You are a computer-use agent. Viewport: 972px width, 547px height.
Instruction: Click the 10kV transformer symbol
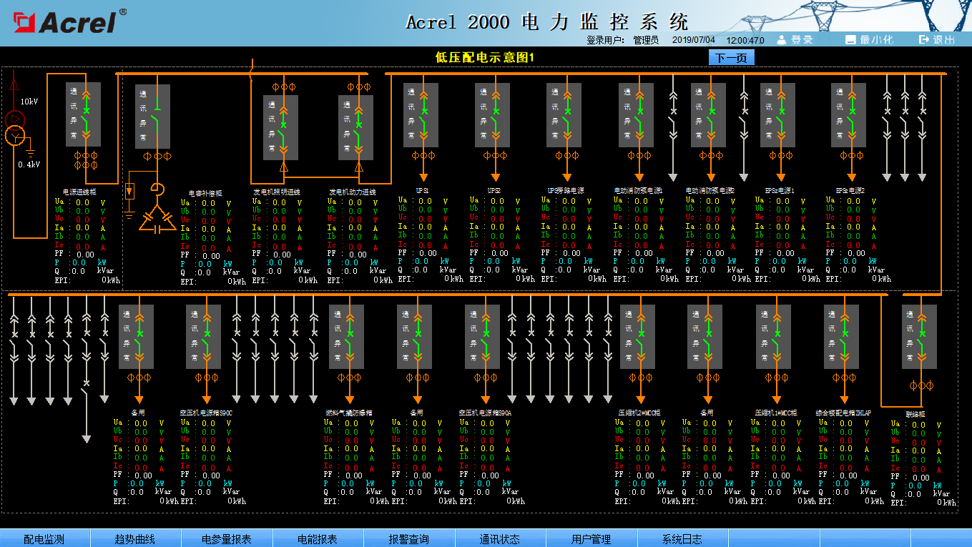[14, 127]
